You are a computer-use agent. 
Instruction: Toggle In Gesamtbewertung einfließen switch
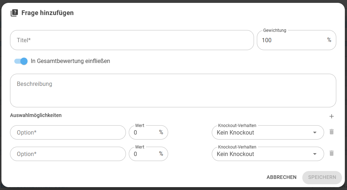pyautogui.click(x=21, y=61)
